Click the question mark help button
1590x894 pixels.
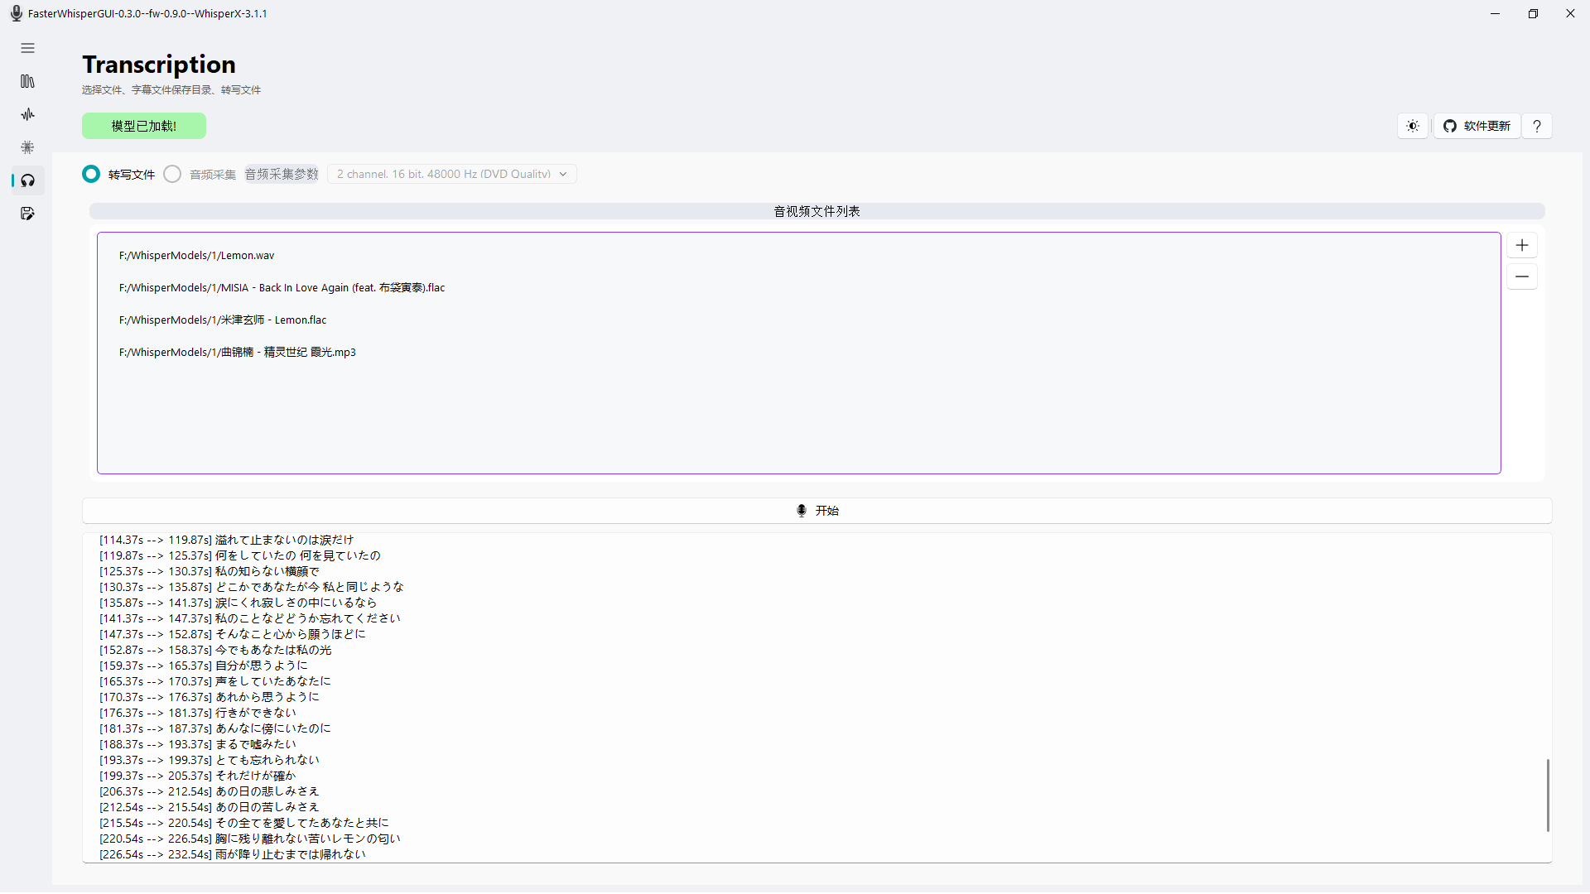click(1537, 126)
